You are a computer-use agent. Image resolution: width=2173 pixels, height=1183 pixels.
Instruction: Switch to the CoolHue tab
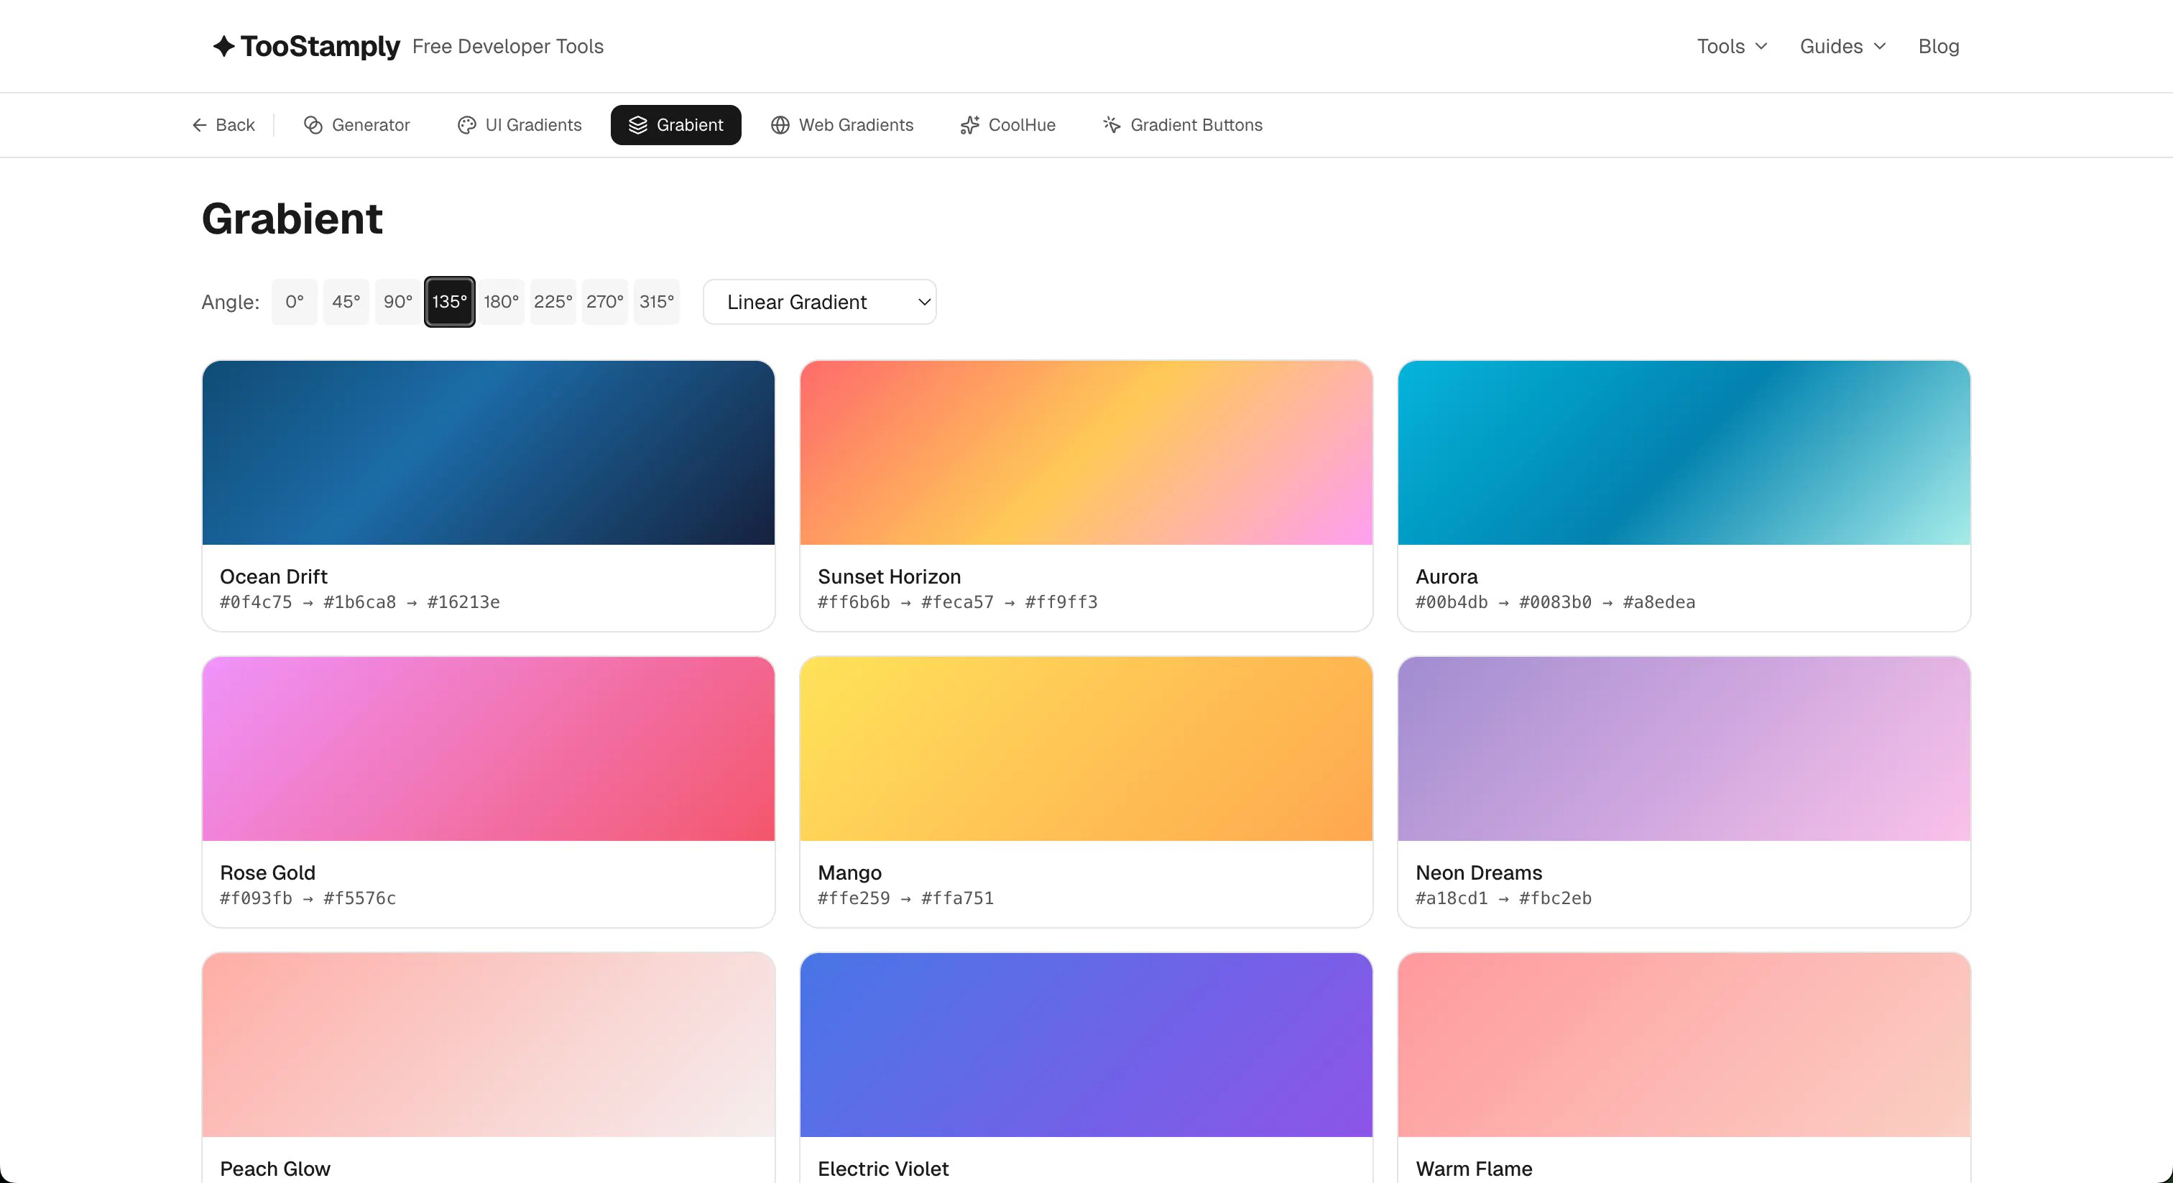pos(1008,125)
